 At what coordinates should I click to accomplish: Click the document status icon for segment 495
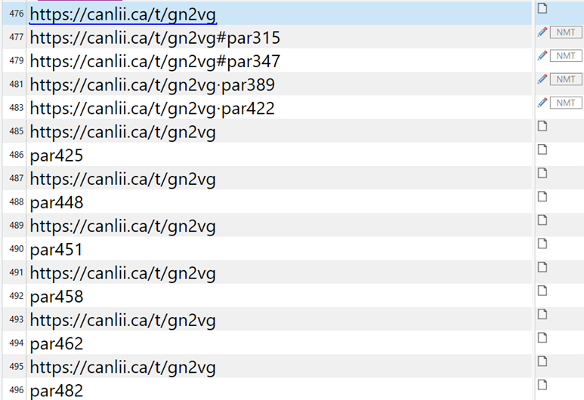(542, 362)
